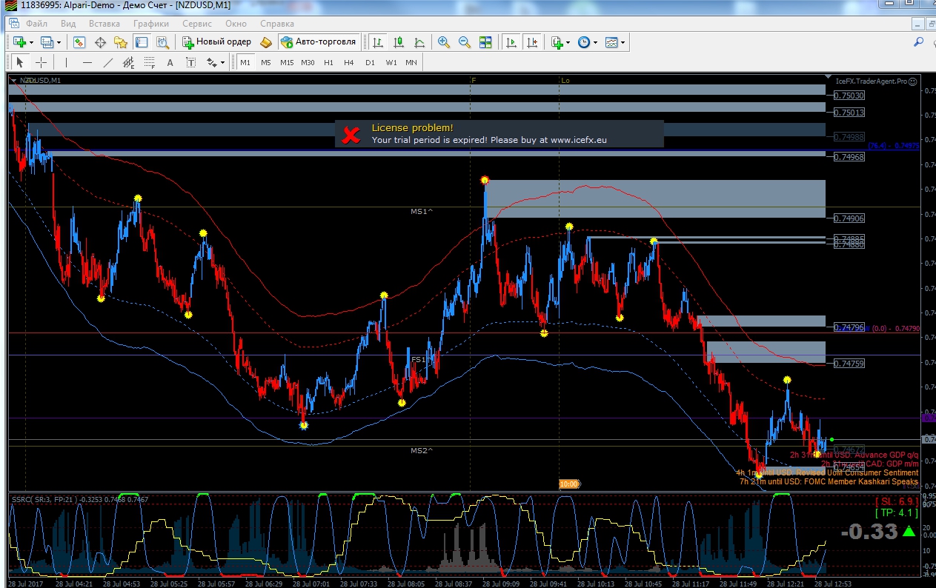Expand the new chart dropdown arrow

31,42
